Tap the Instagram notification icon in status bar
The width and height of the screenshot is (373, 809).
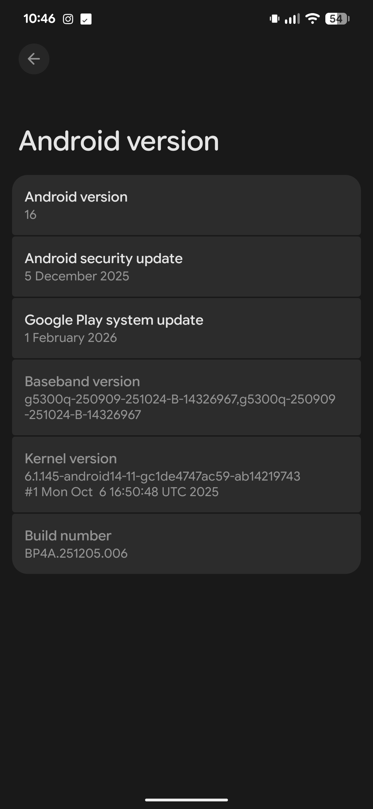[68, 19]
